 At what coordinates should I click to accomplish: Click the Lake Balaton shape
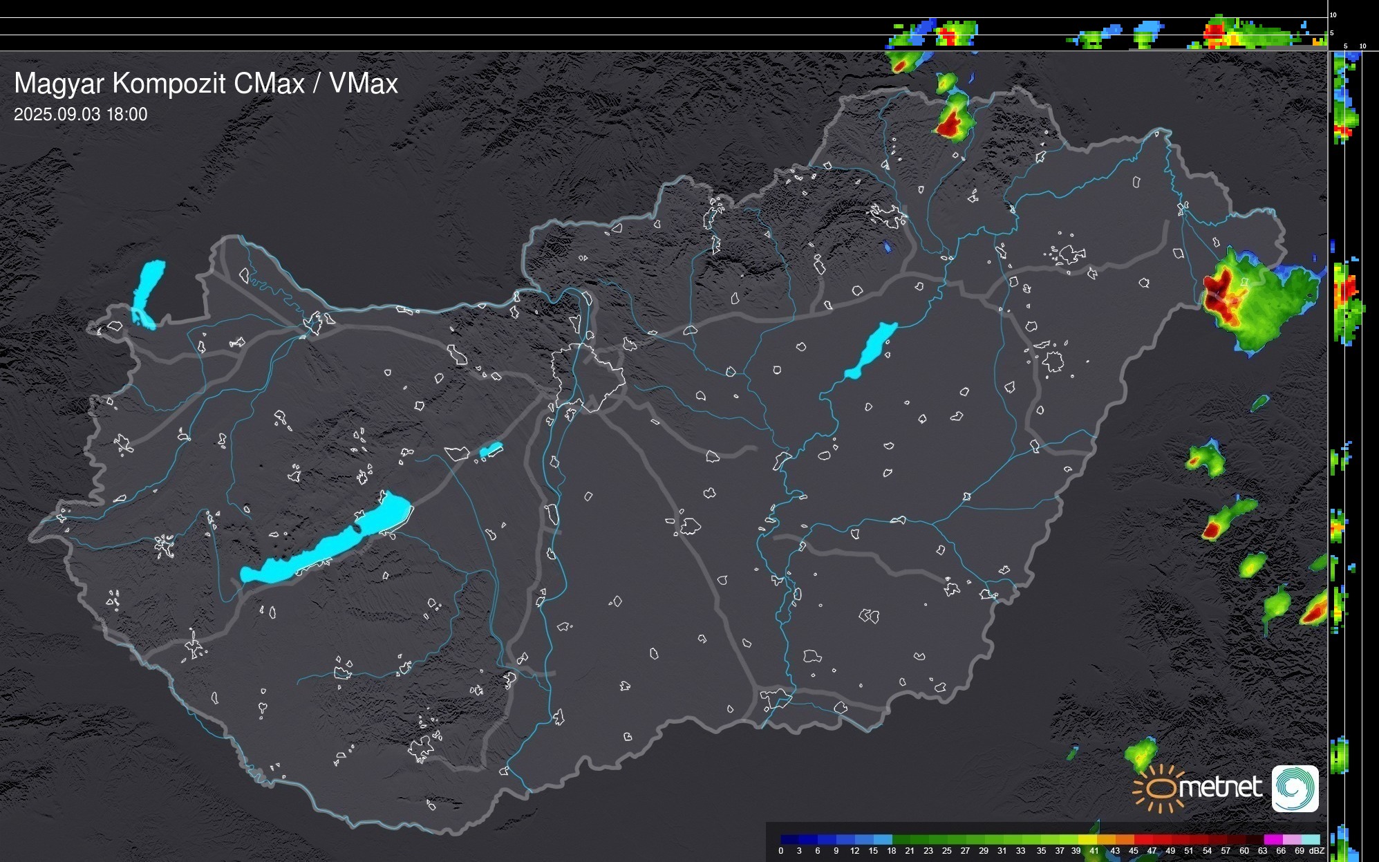(x=323, y=547)
